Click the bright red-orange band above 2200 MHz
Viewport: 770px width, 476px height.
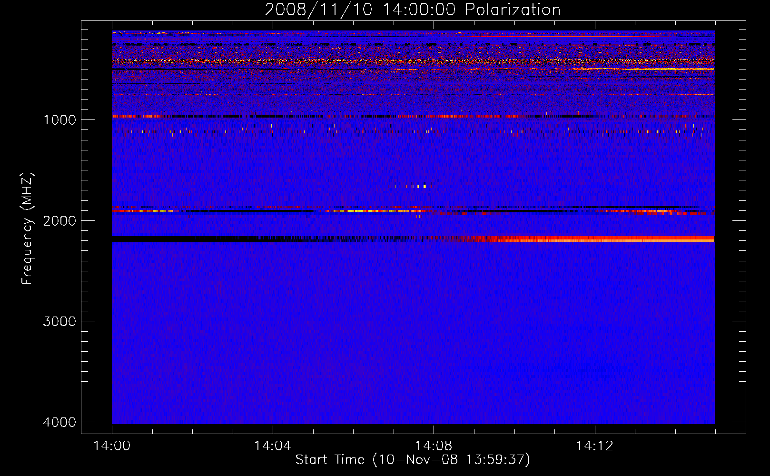(x=595, y=239)
